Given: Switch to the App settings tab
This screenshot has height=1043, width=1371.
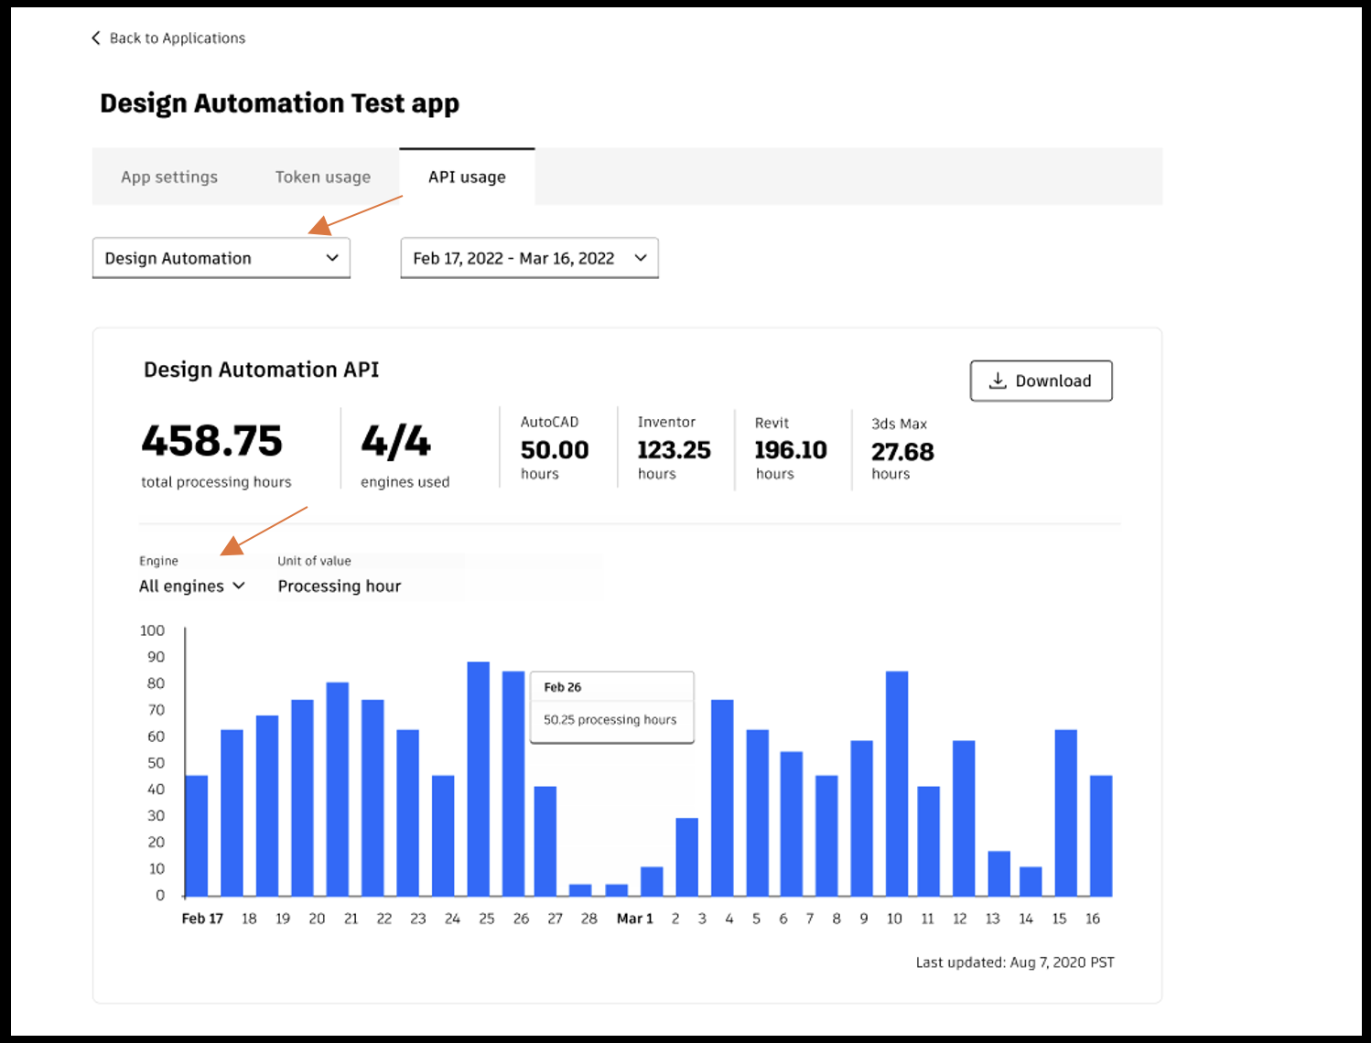Looking at the screenshot, I should (168, 176).
